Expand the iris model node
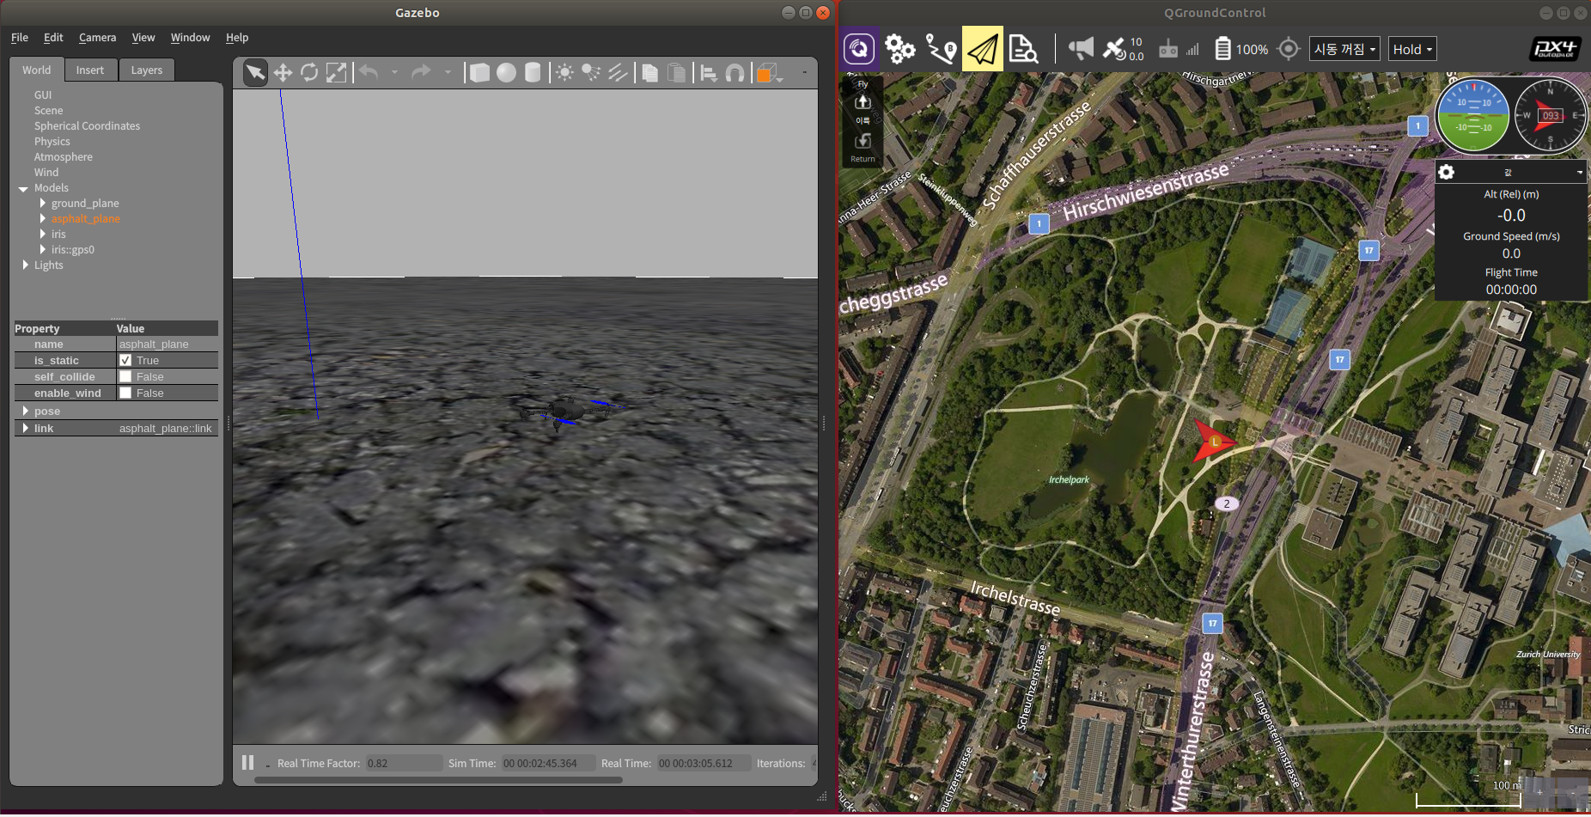This screenshot has width=1591, height=817. click(42, 235)
